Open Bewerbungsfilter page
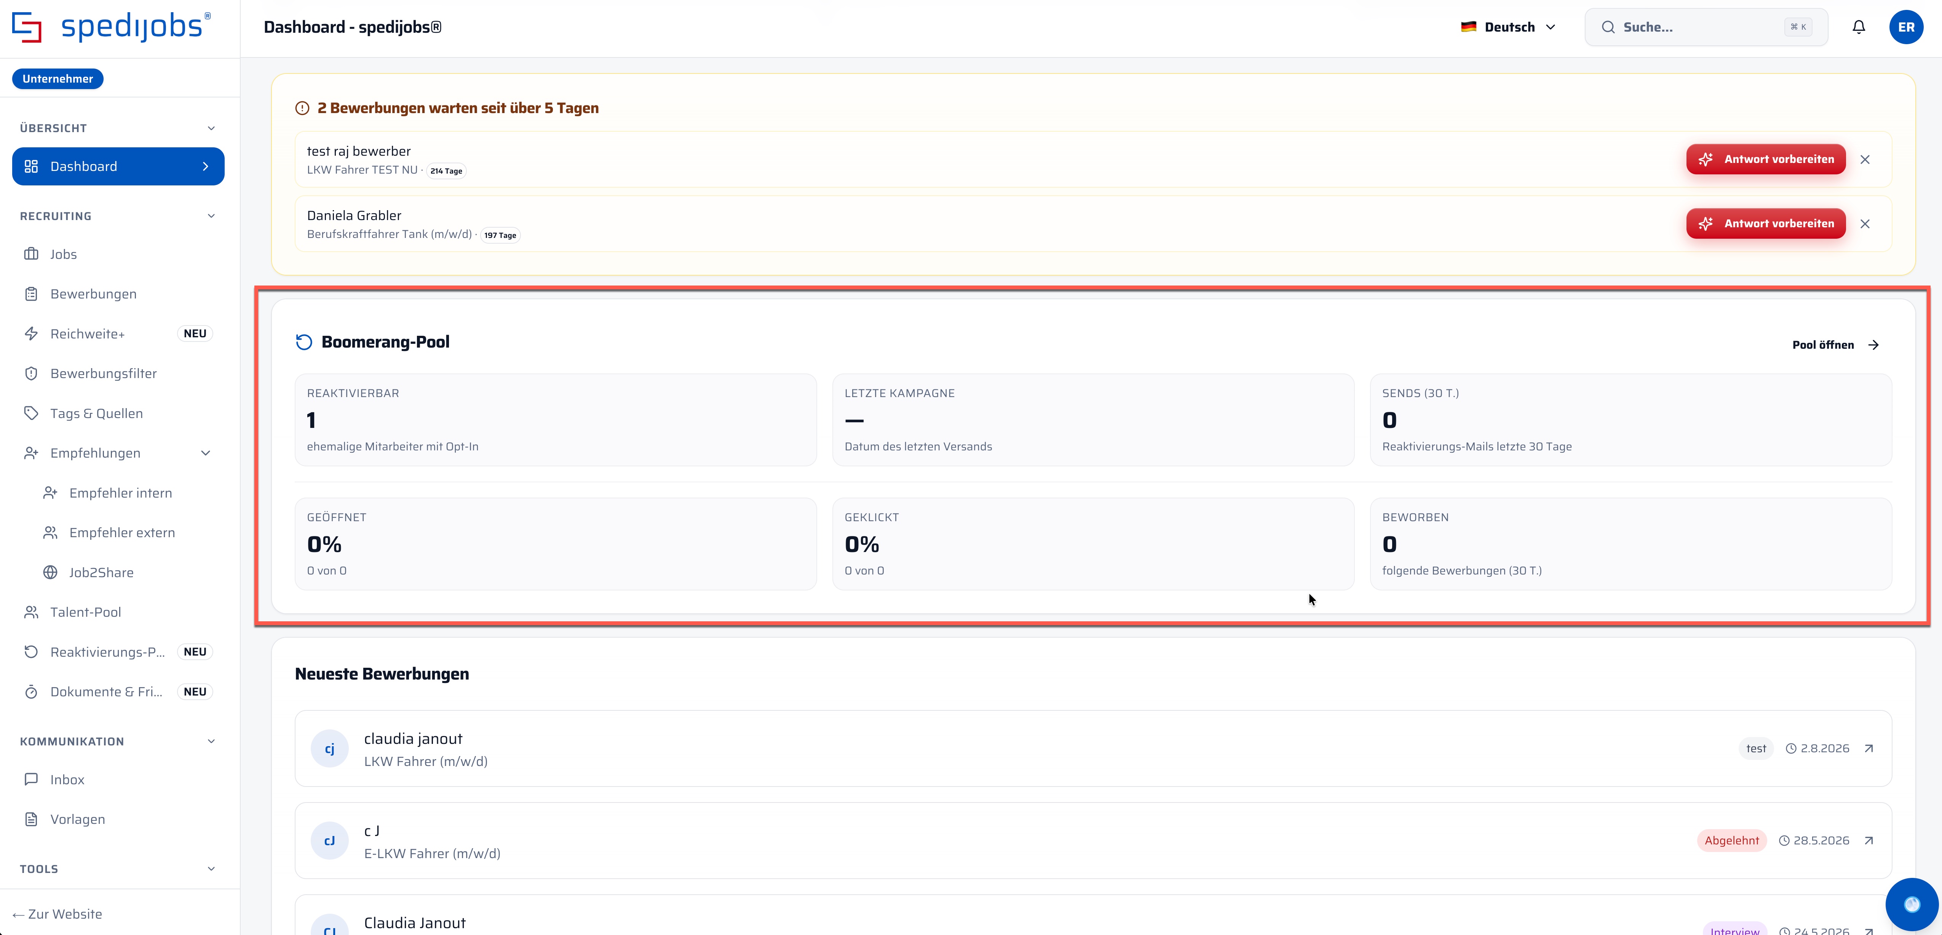 point(118,374)
